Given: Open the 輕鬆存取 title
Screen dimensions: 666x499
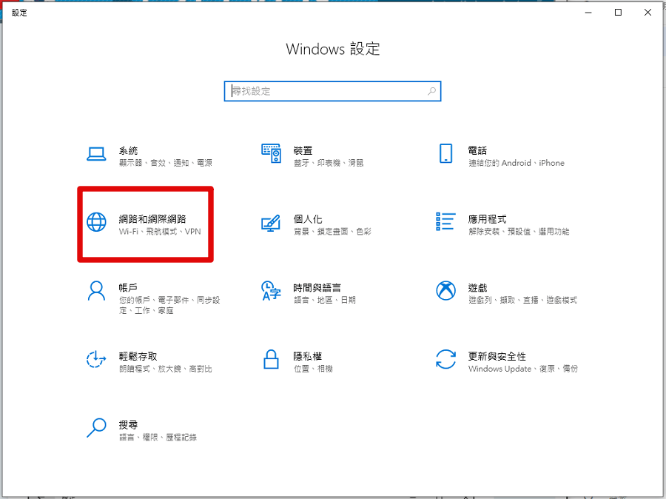Looking at the screenshot, I should [138, 356].
